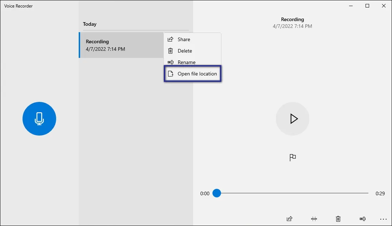Image resolution: width=392 pixels, height=226 pixels.
Task: Choose Rename from the context menu
Action: 186,62
